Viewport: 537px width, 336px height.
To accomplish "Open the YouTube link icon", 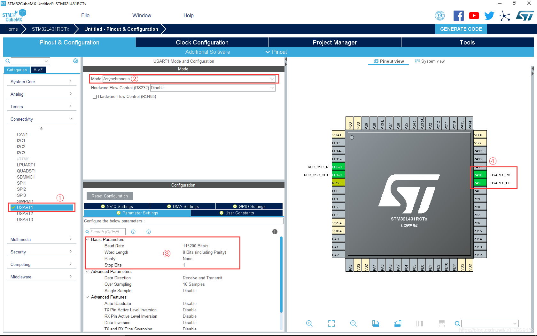I will pos(474,16).
